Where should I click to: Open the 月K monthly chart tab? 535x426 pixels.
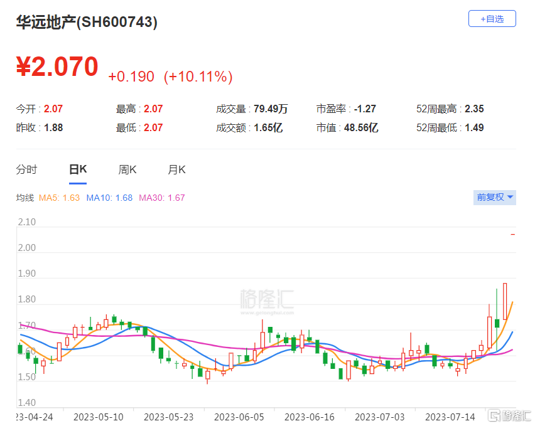pos(176,169)
